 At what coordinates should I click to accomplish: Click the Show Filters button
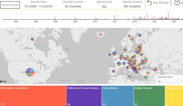point(10,5)
